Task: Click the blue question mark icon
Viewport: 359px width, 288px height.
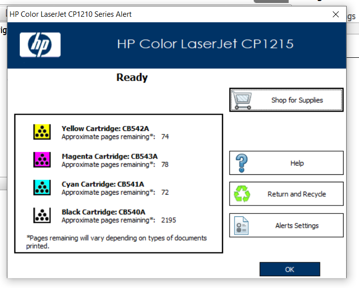Action: (241, 163)
